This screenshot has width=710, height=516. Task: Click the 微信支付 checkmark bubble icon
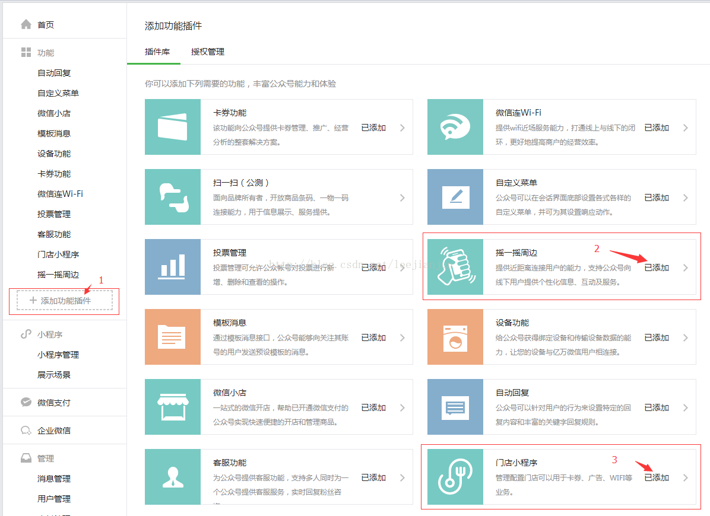coord(26,402)
